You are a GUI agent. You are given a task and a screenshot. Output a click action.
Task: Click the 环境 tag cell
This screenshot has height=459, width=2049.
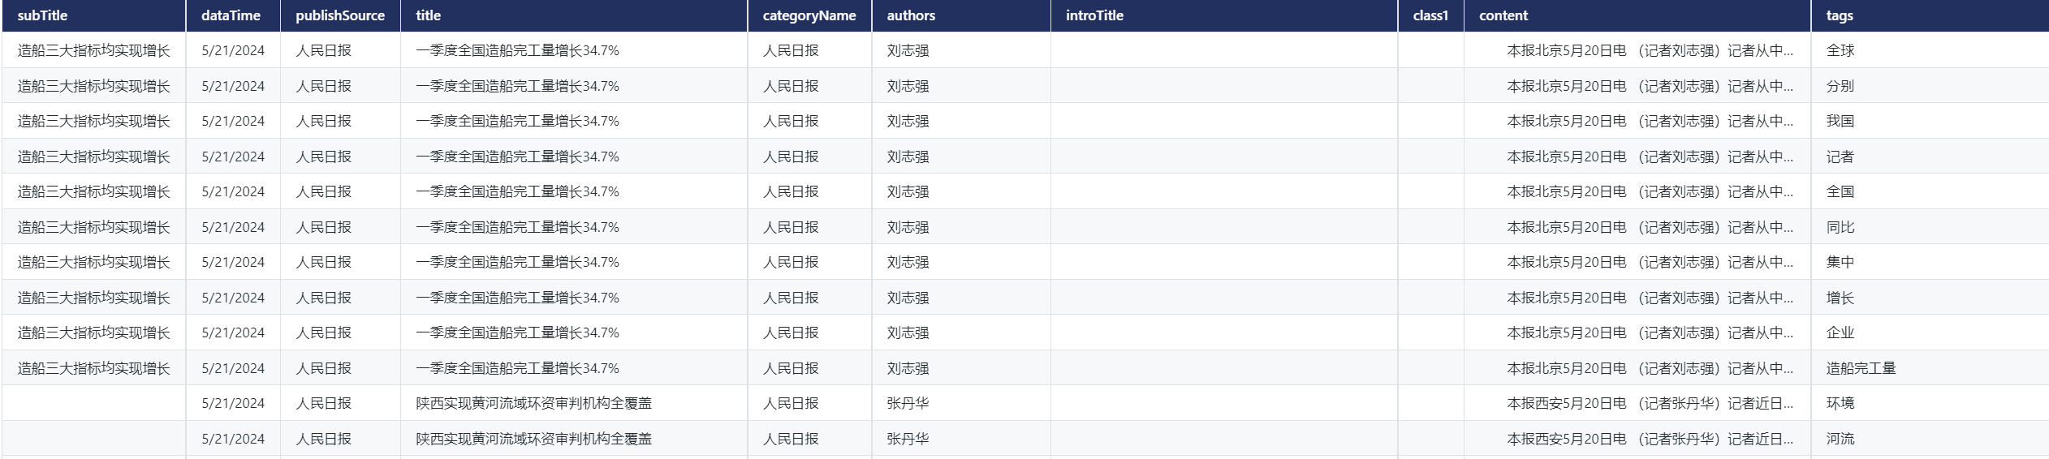click(1840, 403)
